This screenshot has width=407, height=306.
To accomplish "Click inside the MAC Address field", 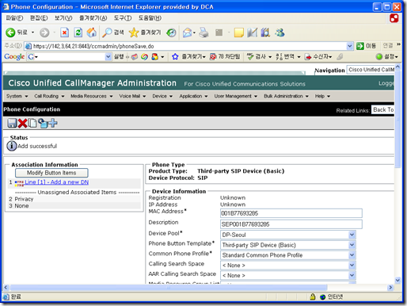I will pyautogui.click(x=291, y=213).
